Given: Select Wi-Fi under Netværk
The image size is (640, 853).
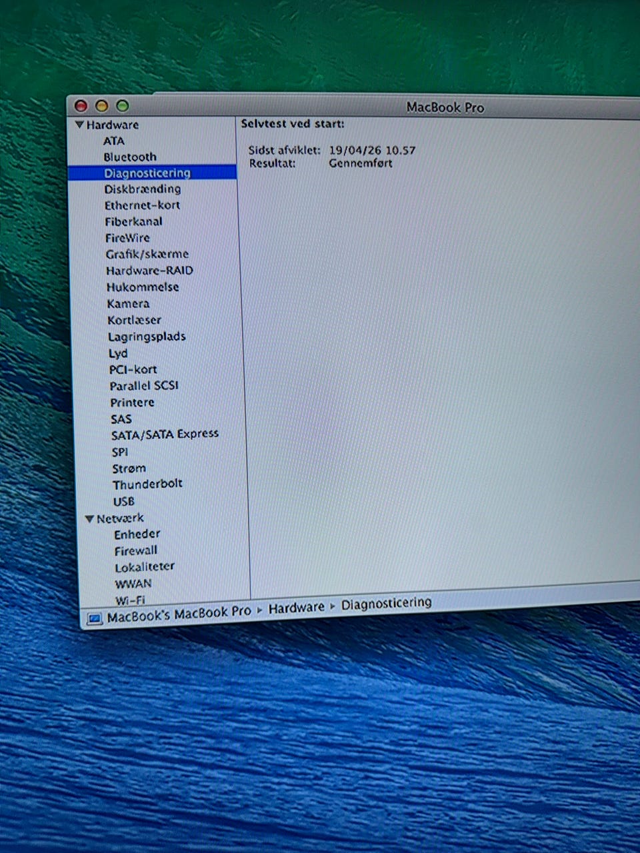Looking at the screenshot, I should tap(130, 600).
